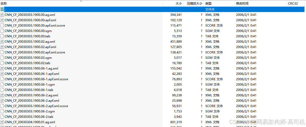
Task: Select file CNN_CF_20030303.1900.06-2.apf.xml.score
Action: pyautogui.click(x=37, y=106)
